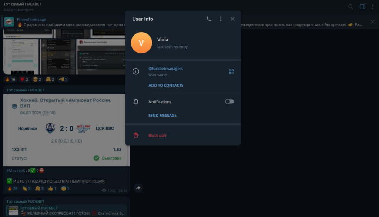379x217 pixels.
Task: Open the replied ЖЕЛЕЗНЫЙ ЭКСПРЕСС #11 message preview
Action: coord(67,211)
